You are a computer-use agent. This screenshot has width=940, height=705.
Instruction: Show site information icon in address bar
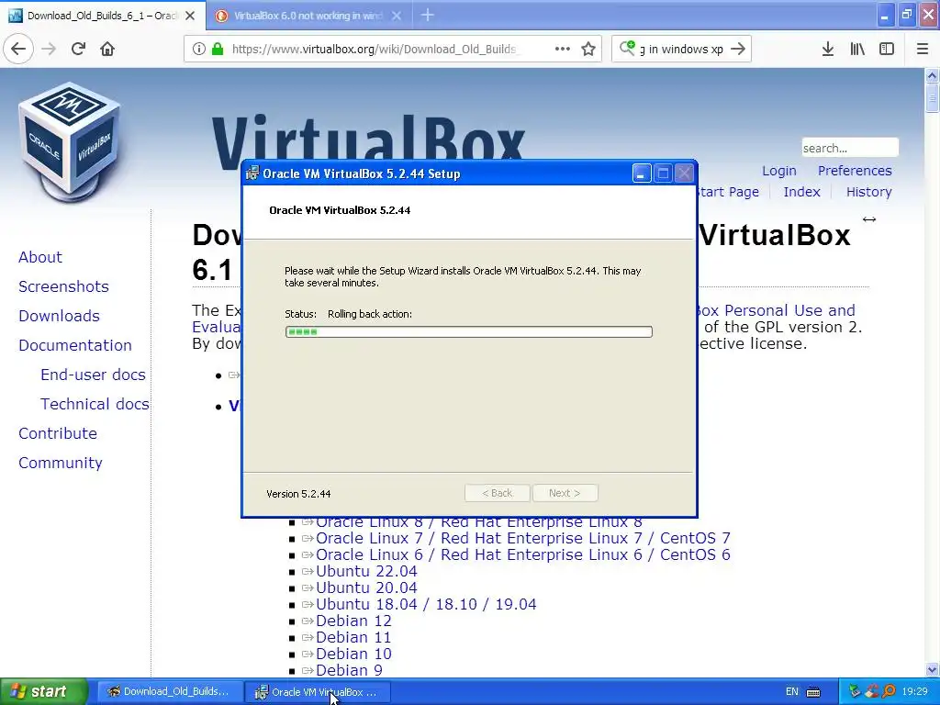point(199,49)
